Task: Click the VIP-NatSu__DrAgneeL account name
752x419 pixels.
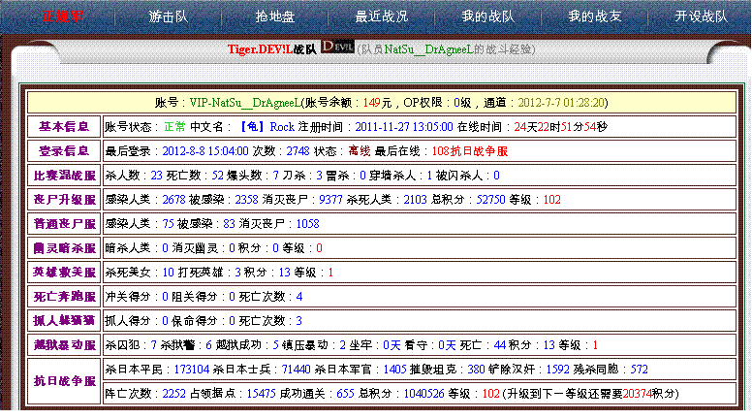Action: pyautogui.click(x=243, y=102)
